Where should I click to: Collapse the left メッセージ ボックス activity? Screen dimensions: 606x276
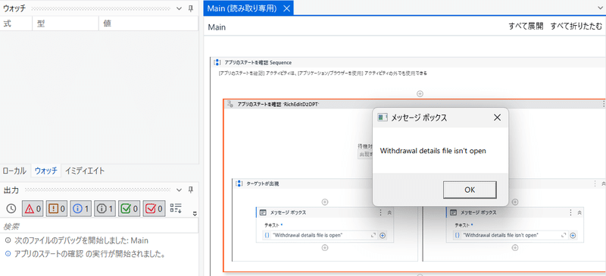point(389,212)
